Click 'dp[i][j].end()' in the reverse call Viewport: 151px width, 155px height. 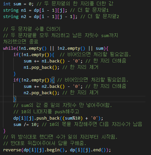[88, 150]
